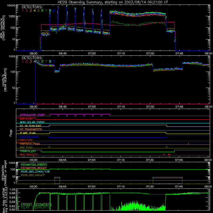Click 06:45 time label under rear segments plot

(x=63, y=107)
